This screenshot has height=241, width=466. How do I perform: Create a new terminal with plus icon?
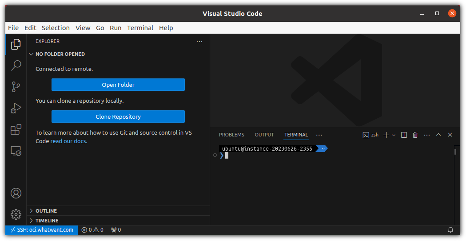(386, 135)
